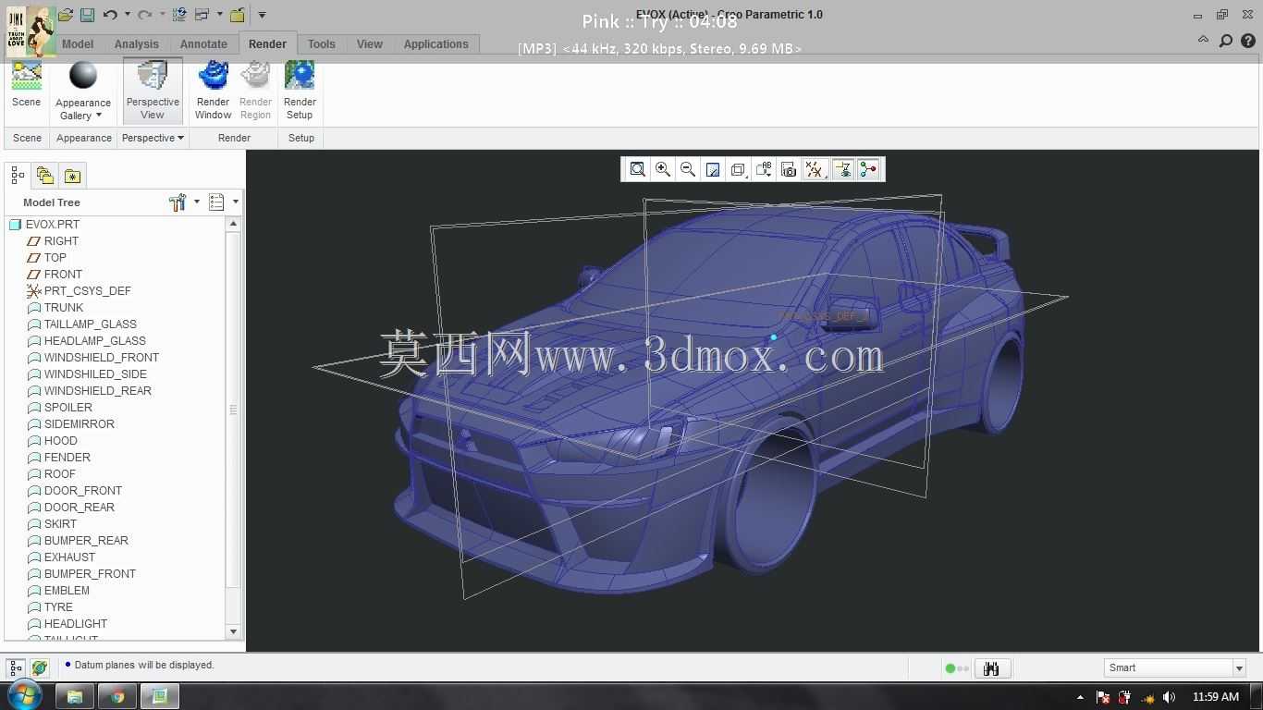Open the Render Window tool
Screen dimensions: 1263x710
point(213,91)
